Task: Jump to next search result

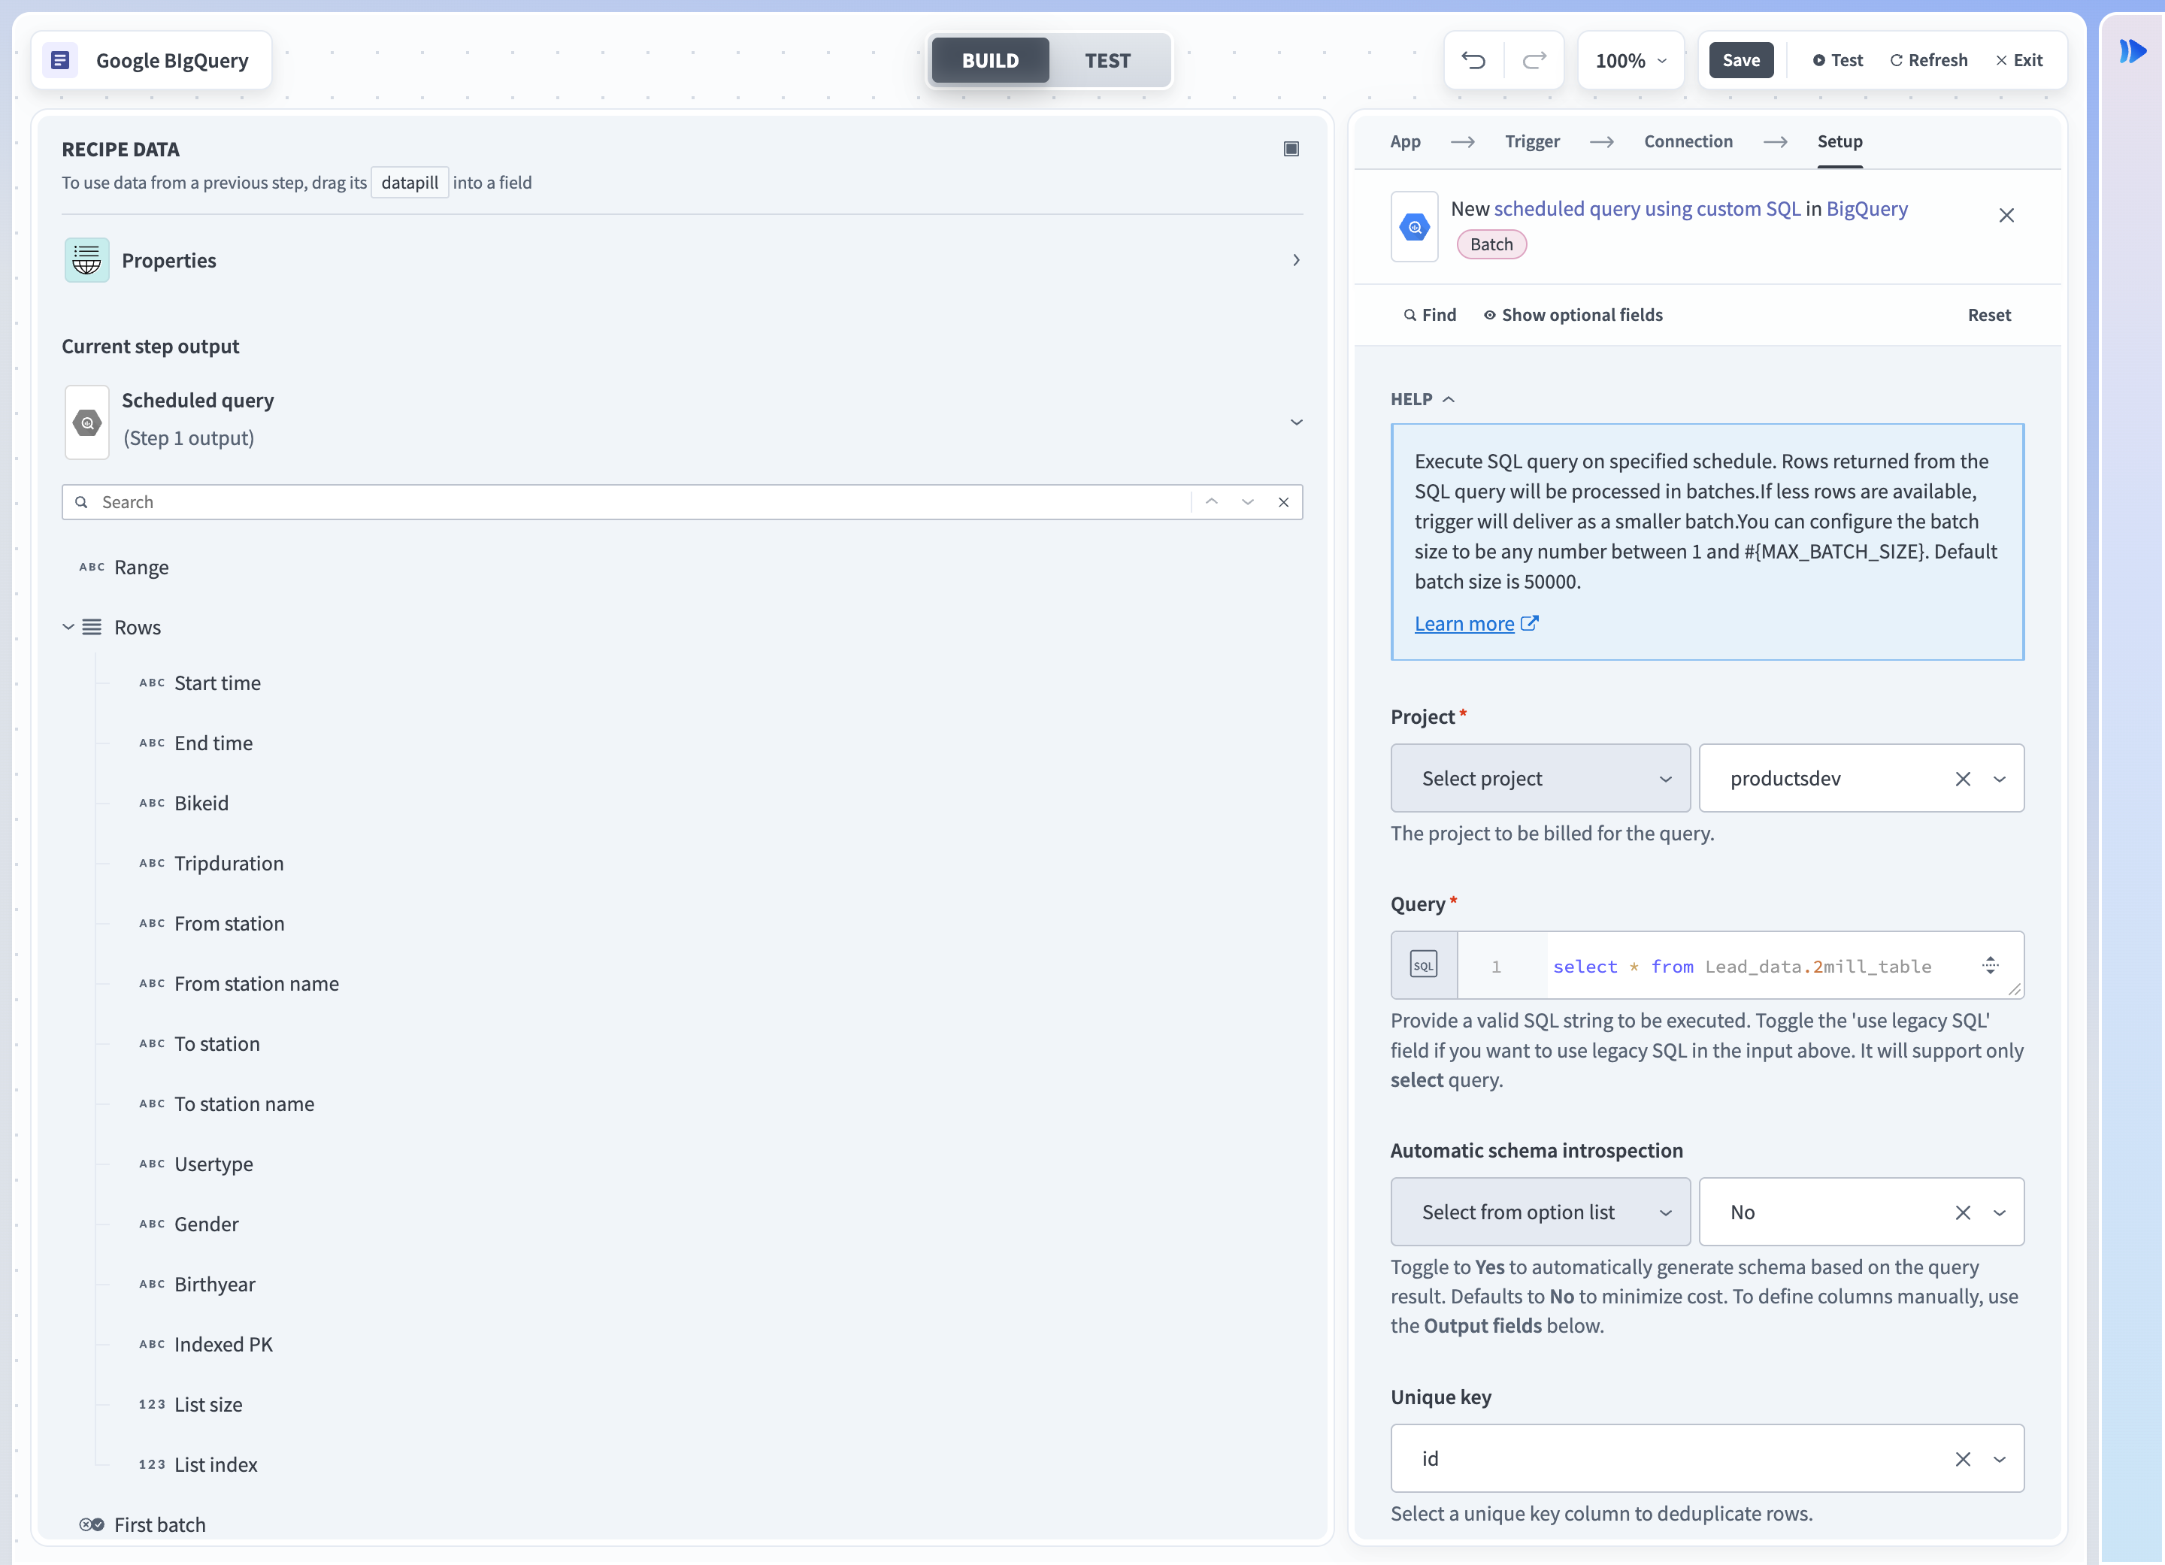Action: tap(1248, 502)
